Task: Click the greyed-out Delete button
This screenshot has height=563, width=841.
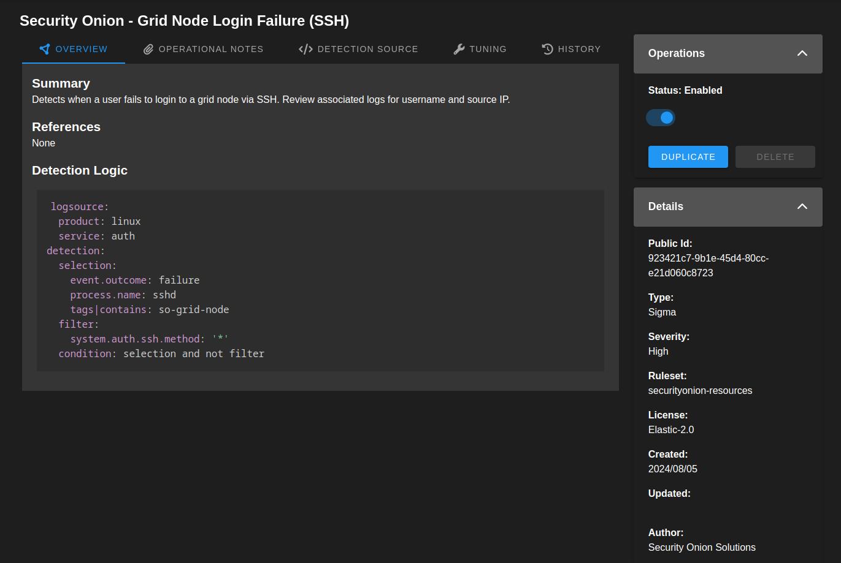Action: tap(775, 157)
